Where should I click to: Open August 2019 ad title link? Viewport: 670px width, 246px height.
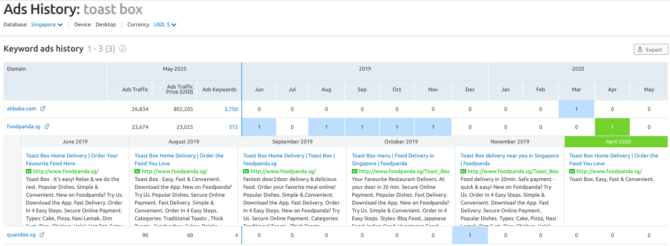tap(179, 160)
